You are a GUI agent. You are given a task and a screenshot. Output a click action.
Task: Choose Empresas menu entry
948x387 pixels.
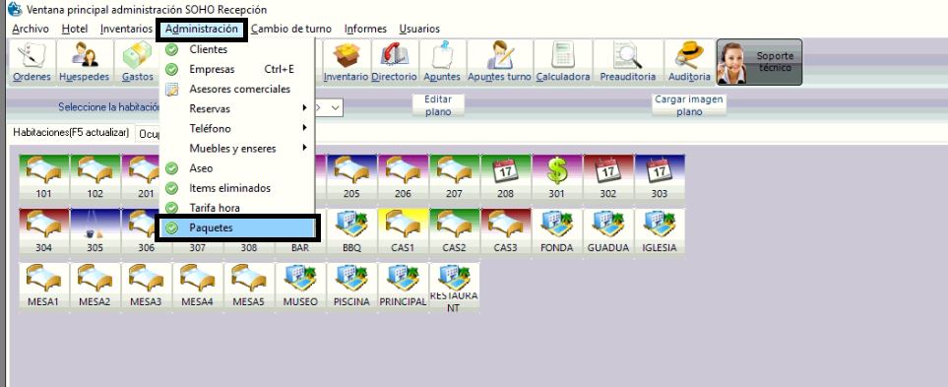236,70
